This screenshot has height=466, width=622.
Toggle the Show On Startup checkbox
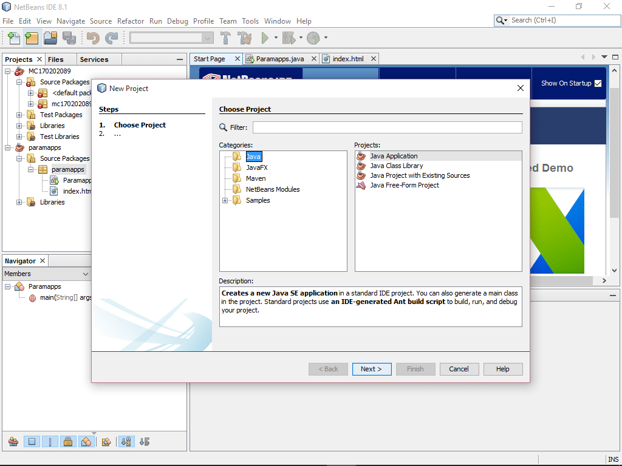tap(598, 83)
